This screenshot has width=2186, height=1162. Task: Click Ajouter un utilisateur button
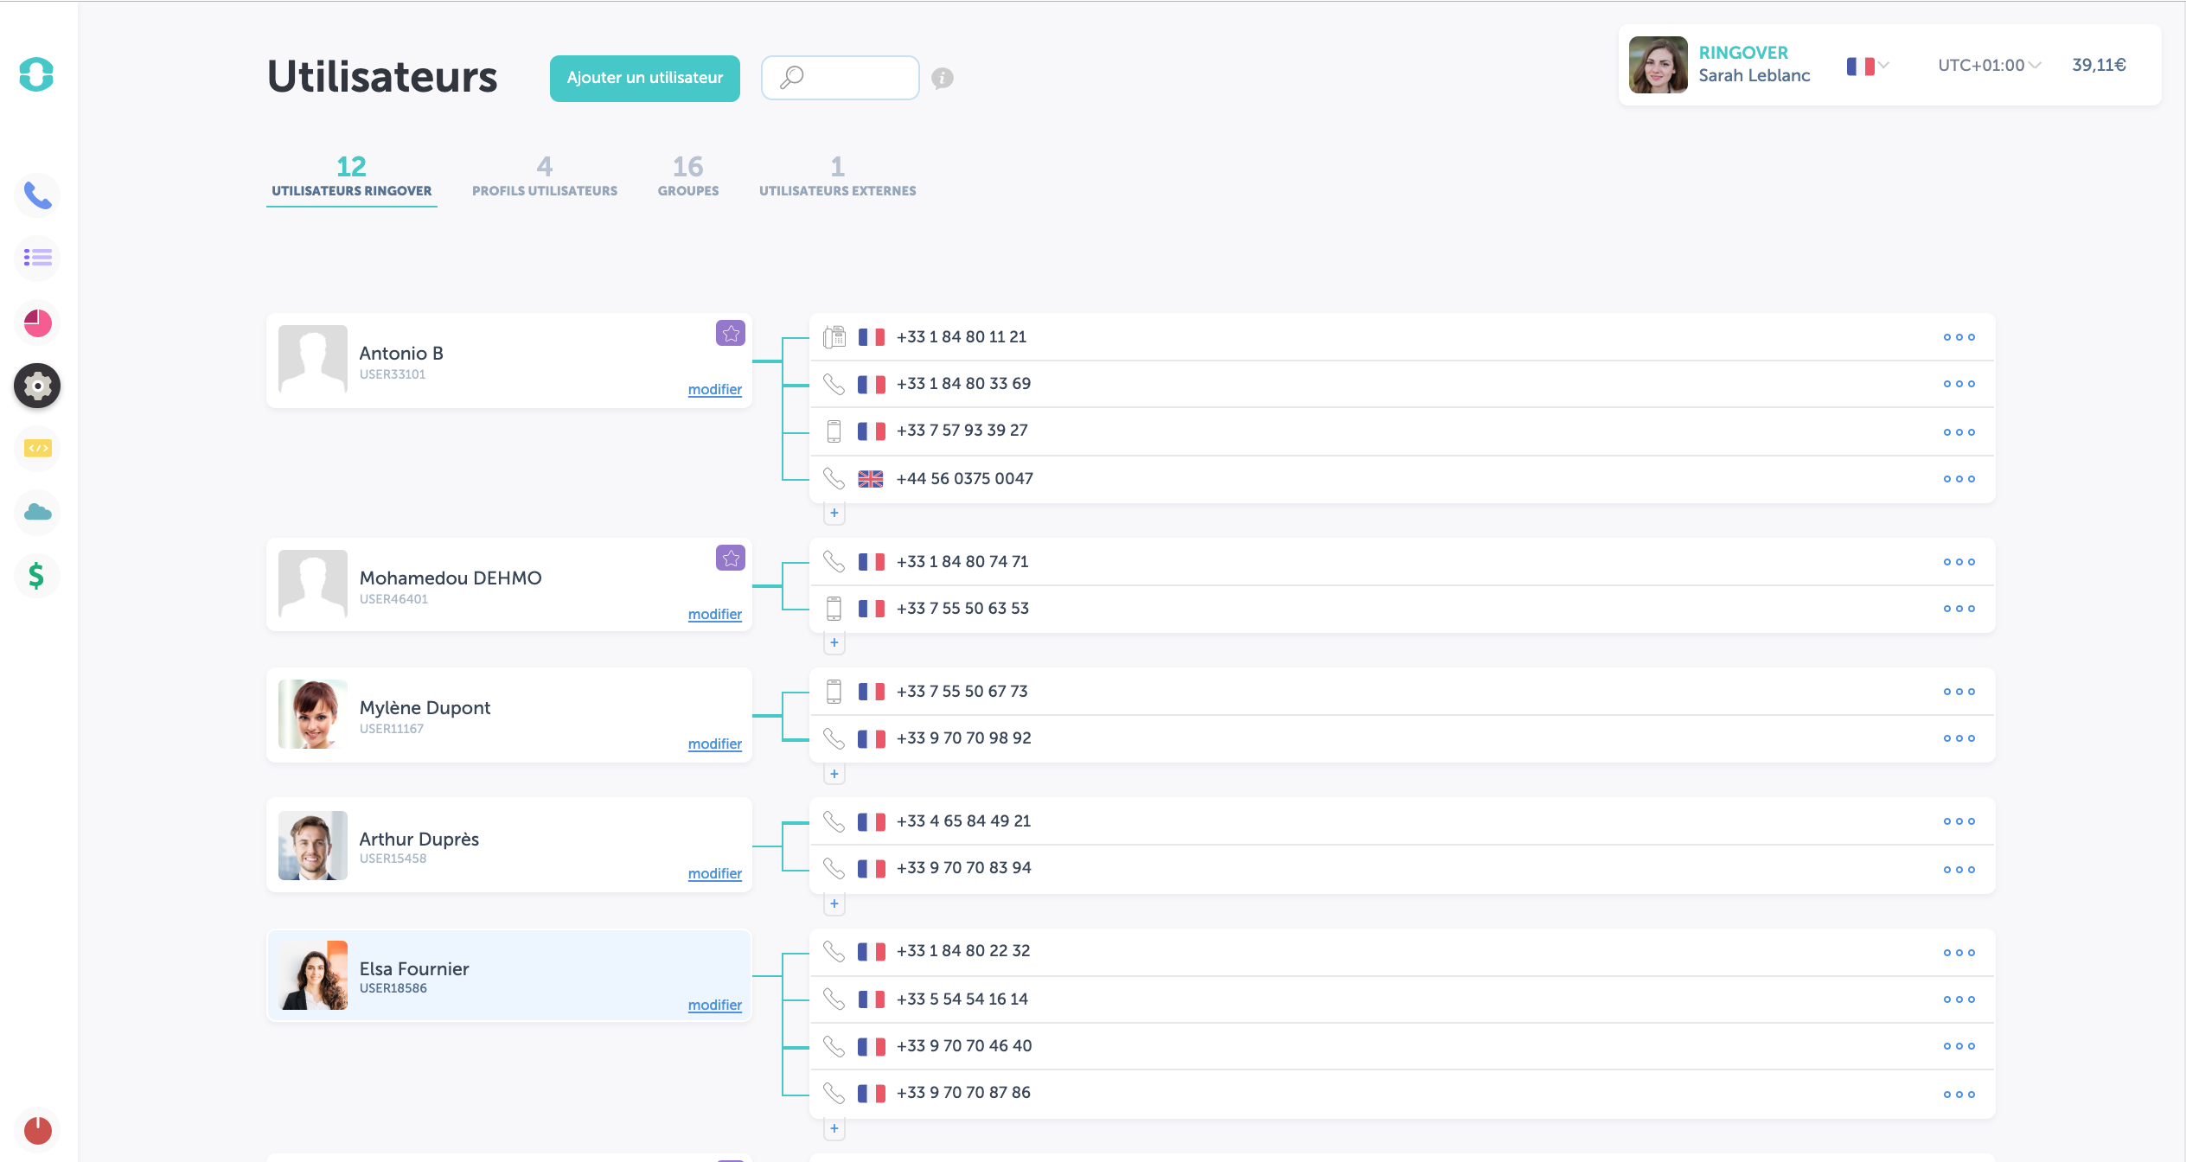pyautogui.click(x=644, y=79)
